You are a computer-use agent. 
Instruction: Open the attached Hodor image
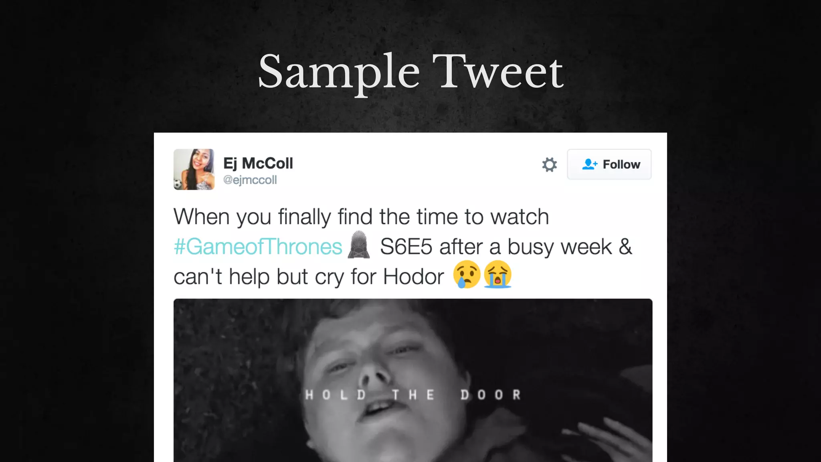tap(413, 380)
